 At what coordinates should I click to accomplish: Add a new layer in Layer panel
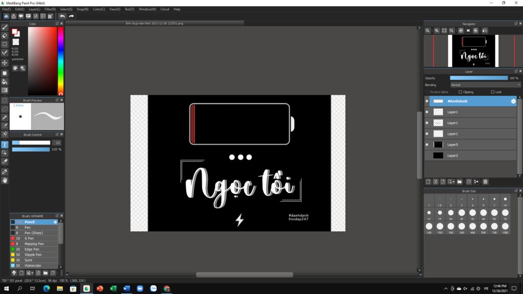pos(429,182)
